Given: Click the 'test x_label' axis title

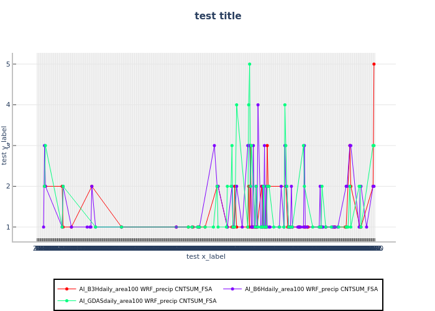Looking at the screenshot, I should pos(206,256).
